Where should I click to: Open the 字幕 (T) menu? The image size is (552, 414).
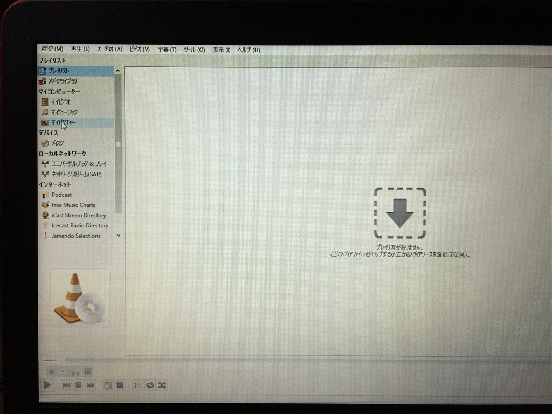tap(167, 50)
